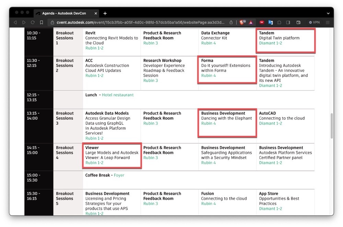The image size is (343, 227).
Task: Toggle the browser sidebar panel
Action: click(x=288, y=22)
